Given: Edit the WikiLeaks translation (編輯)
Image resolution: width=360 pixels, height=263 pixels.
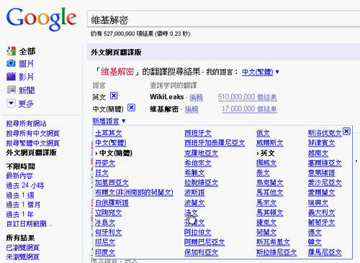Looking at the screenshot, I should click(x=196, y=97).
